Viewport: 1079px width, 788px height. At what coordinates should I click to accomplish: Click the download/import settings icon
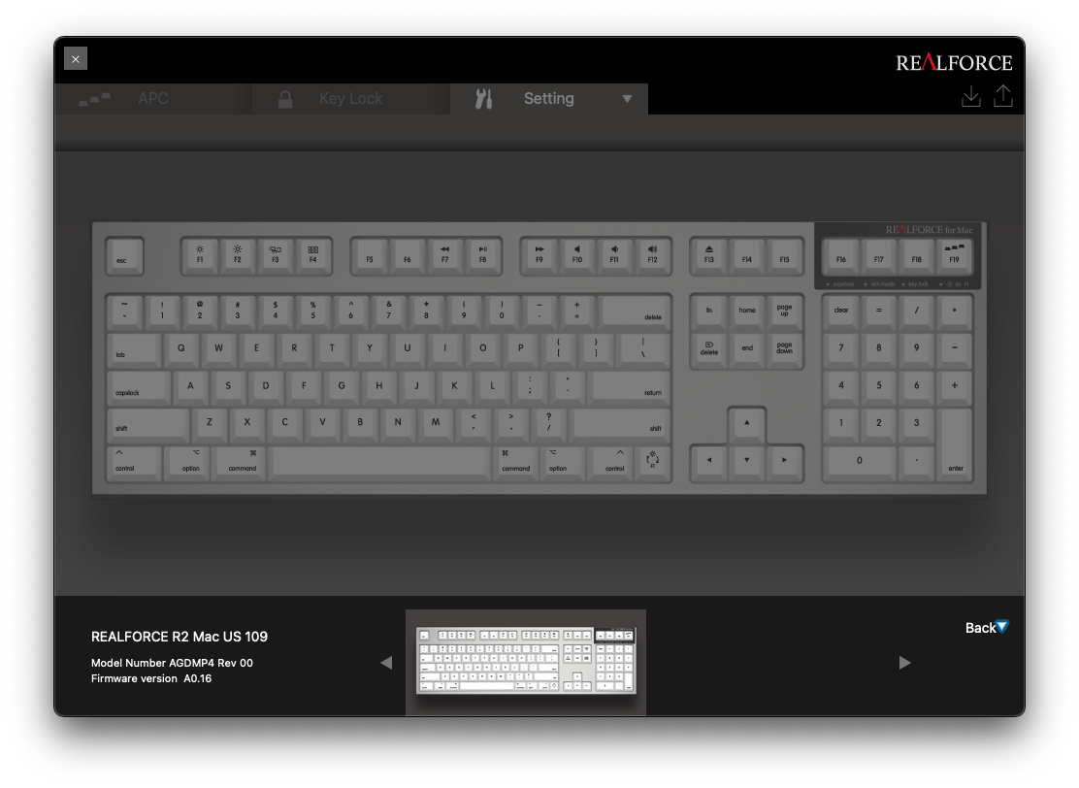click(x=971, y=96)
